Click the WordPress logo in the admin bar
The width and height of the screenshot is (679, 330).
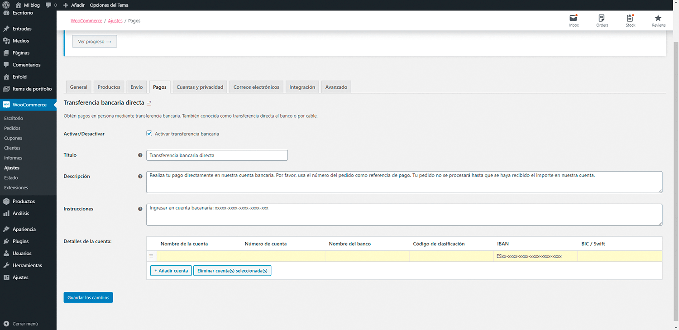coord(6,5)
